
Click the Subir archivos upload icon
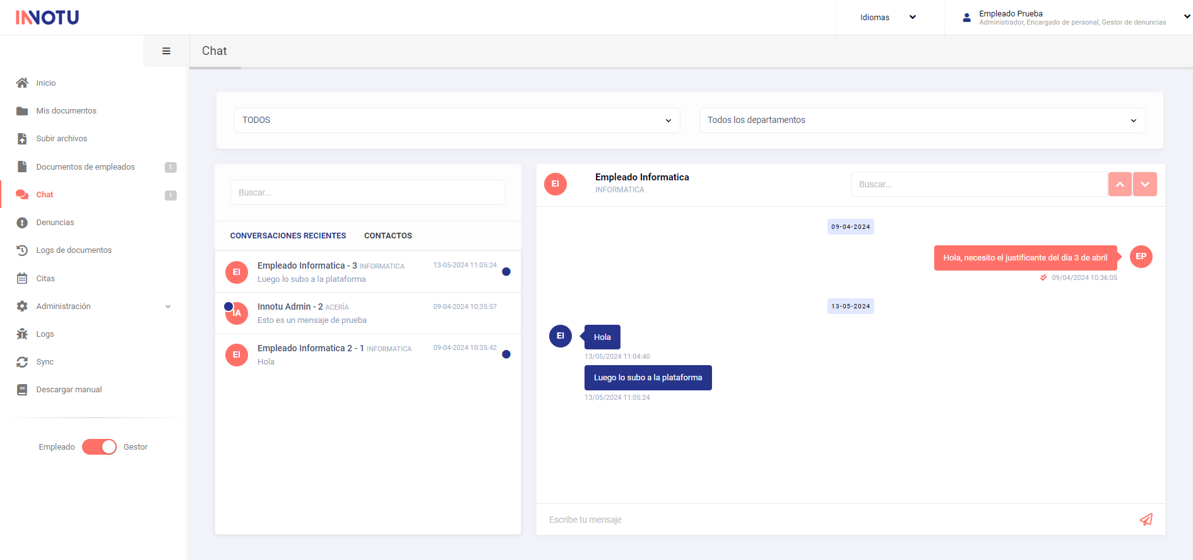pyautogui.click(x=22, y=139)
